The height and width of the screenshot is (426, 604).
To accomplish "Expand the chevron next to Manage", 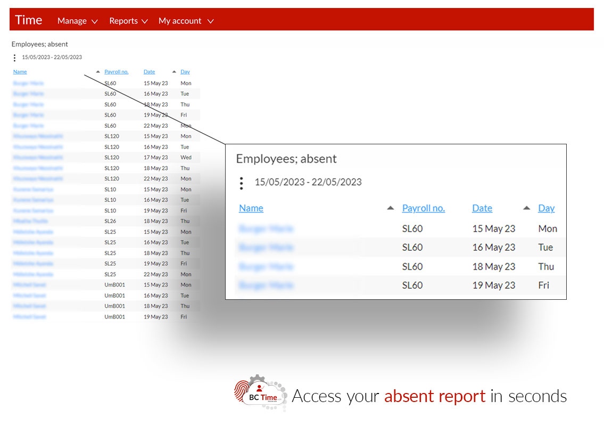I will (x=95, y=21).
